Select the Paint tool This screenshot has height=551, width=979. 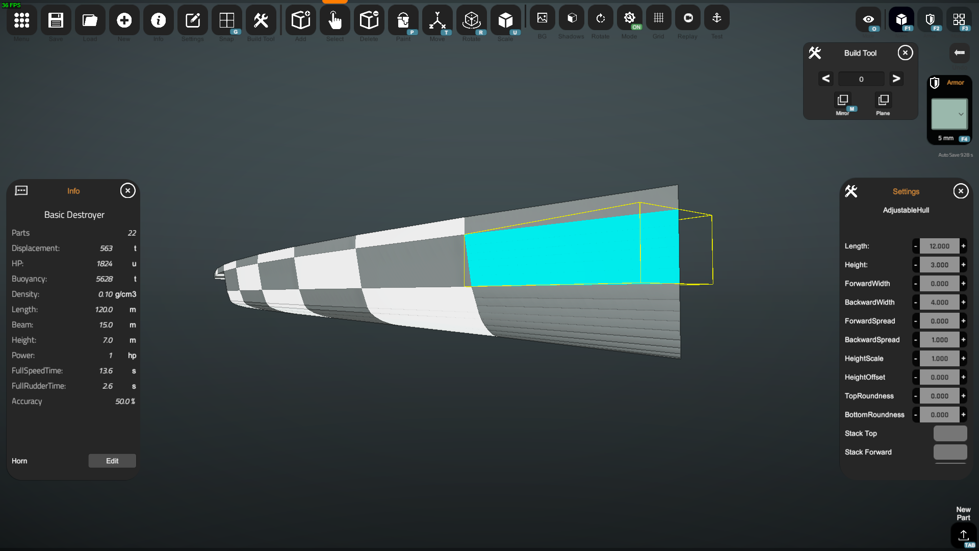pyautogui.click(x=403, y=20)
